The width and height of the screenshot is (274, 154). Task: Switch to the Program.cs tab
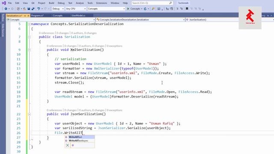tap(37, 15)
